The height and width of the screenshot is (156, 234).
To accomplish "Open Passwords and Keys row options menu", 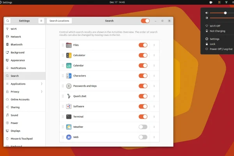I will point(154,86).
